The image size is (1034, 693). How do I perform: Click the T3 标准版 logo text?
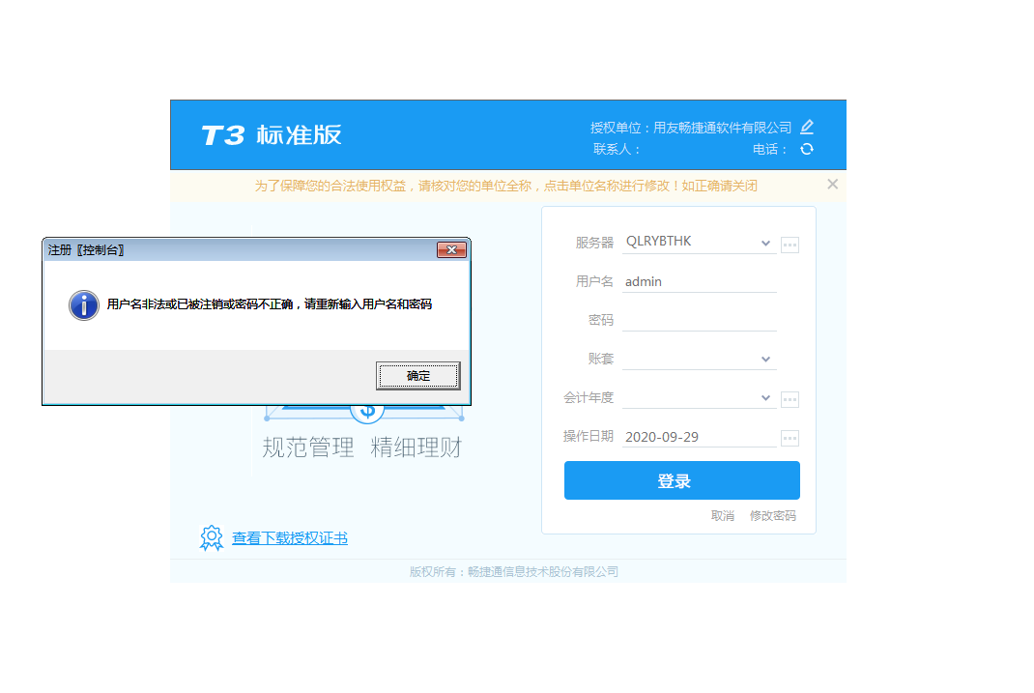(x=271, y=135)
